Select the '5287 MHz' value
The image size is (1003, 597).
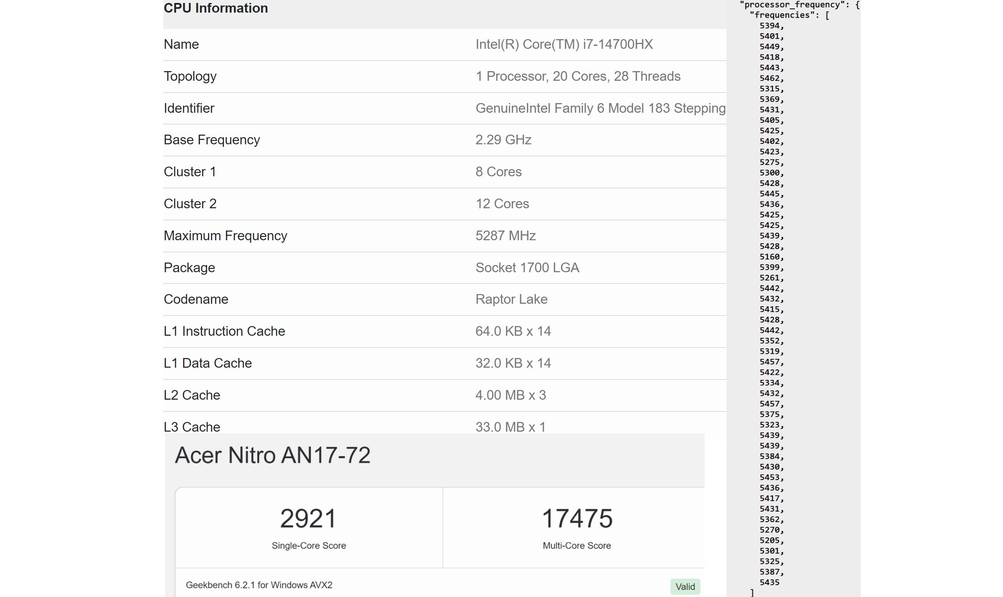[505, 236]
